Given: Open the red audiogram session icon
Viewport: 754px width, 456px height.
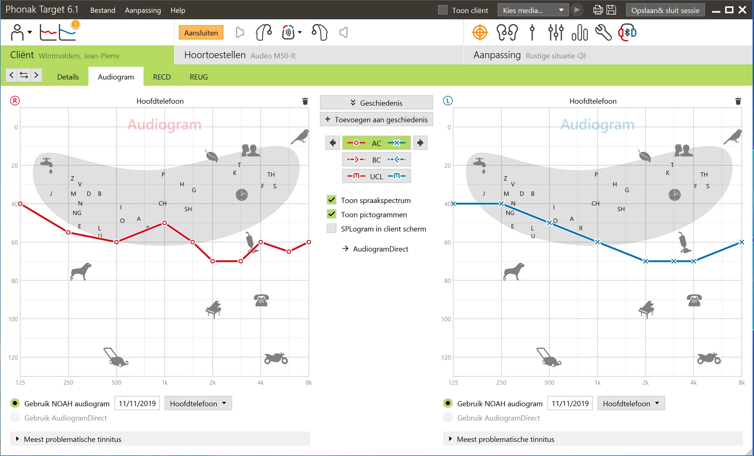Looking at the screenshot, I should click(x=48, y=33).
